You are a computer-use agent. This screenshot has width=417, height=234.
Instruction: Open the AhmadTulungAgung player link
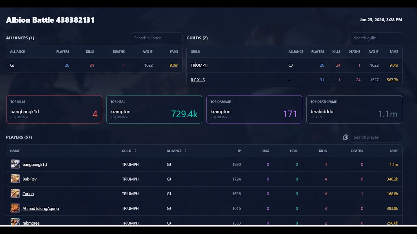(x=41, y=208)
